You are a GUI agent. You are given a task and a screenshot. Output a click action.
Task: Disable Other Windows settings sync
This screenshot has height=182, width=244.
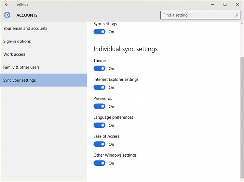point(100,163)
